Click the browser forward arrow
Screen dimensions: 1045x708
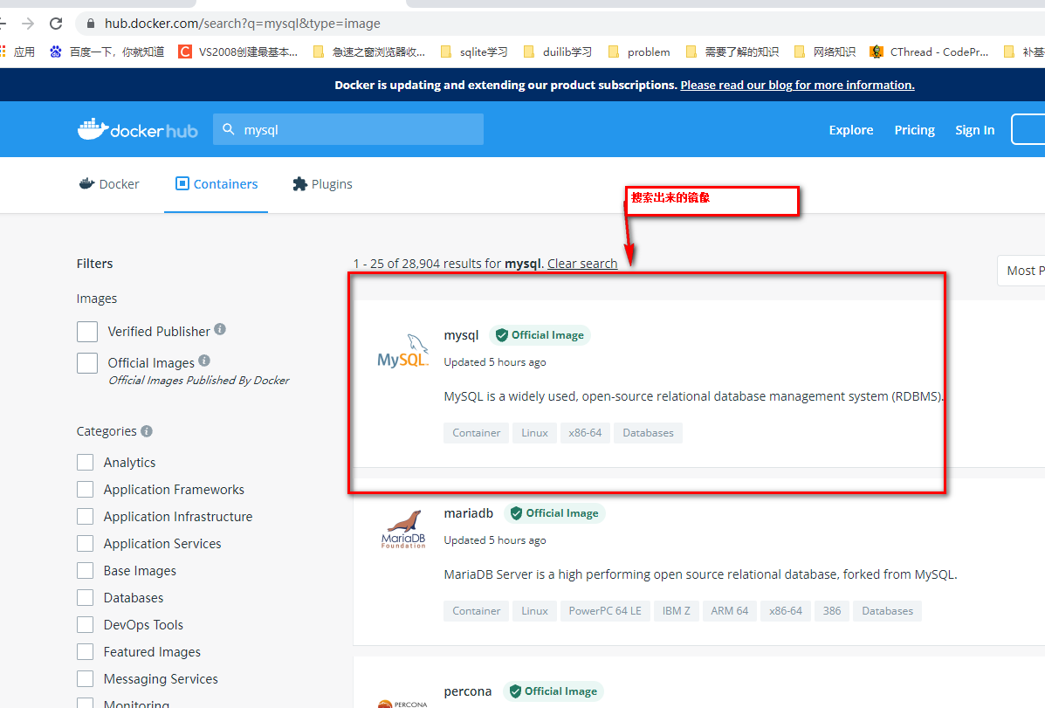pos(28,24)
